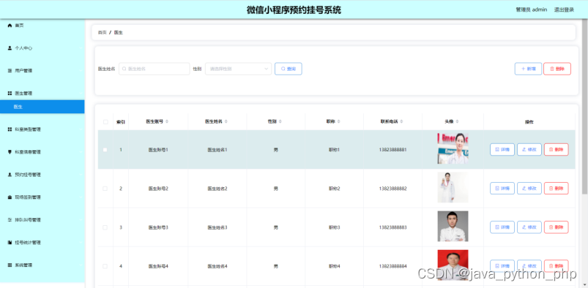Open the 请选择性别 dropdown

[238, 69]
